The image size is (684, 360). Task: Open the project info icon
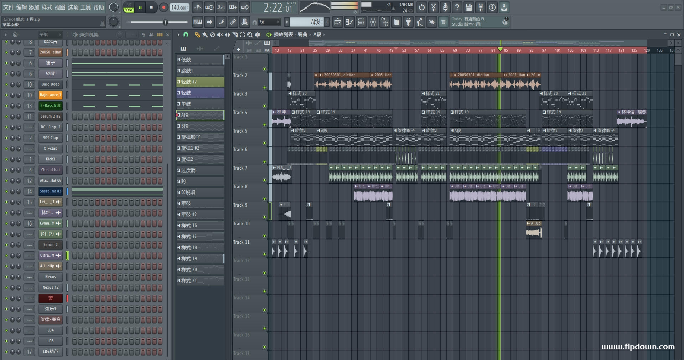pos(492,7)
